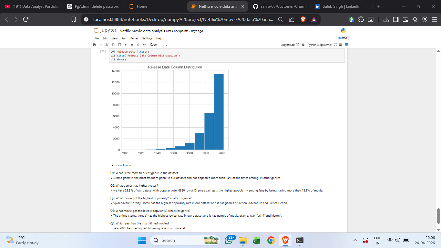
Task: Open a new browser tab
Action: click(378, 6)
